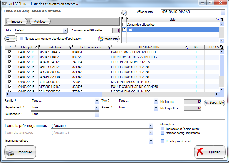Open the Tri sort dropdown
The width and height of the screenshot is (229, 163).
[65, 31]
